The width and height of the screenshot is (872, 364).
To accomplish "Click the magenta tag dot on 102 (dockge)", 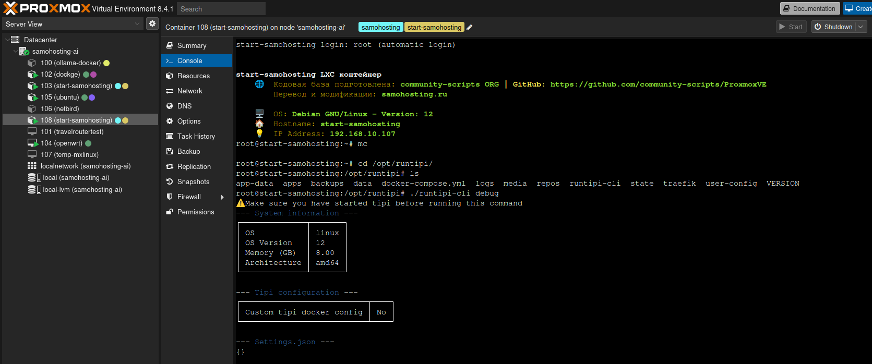I will point(93,75).
